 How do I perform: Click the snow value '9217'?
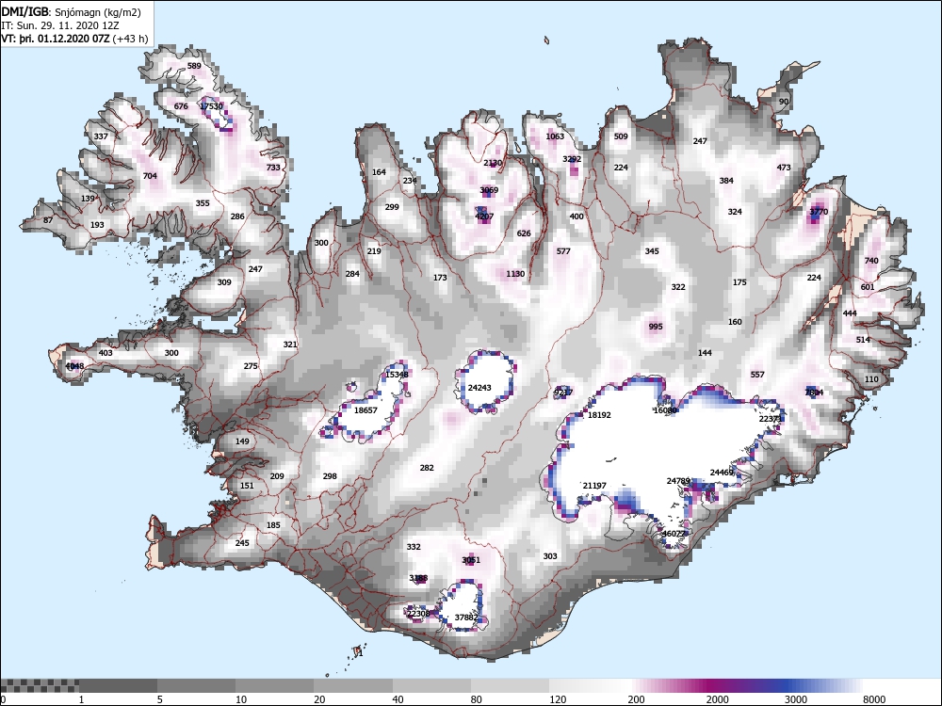[563, 393]
